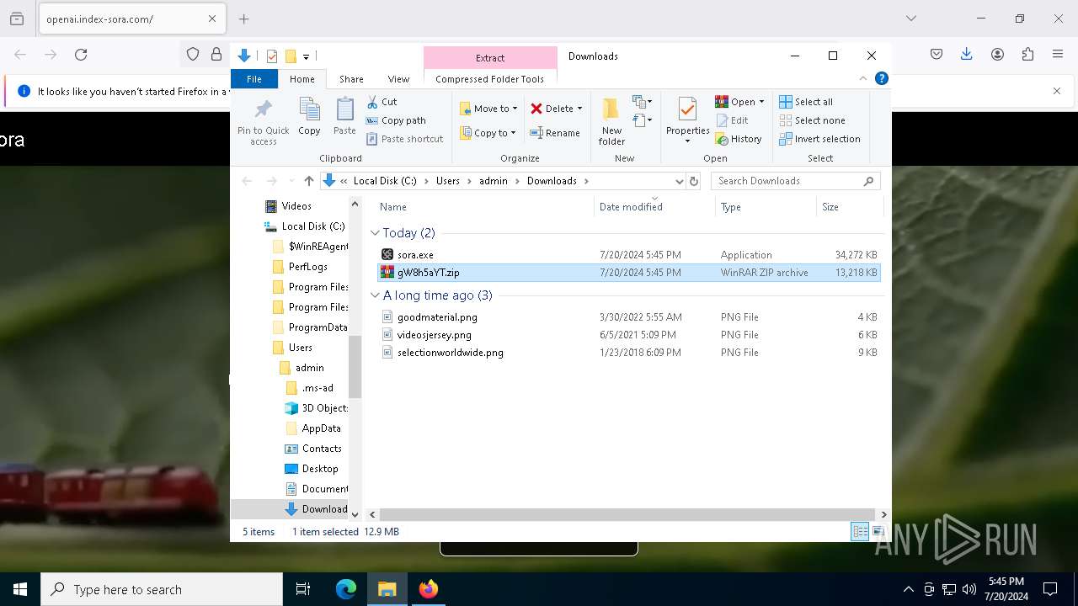This screenshot has width=1078, height=606.
Task: Click Paste shortcut command
Action: coord(404,139)
